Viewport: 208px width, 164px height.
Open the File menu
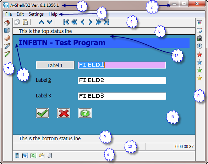coord(9,14)
